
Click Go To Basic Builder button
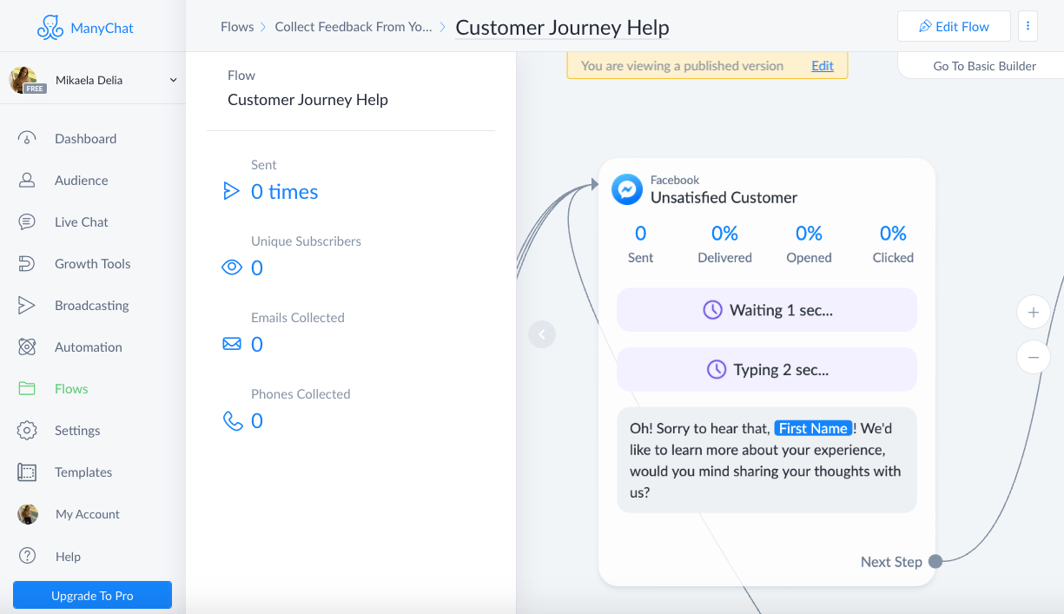coord(984,66)
